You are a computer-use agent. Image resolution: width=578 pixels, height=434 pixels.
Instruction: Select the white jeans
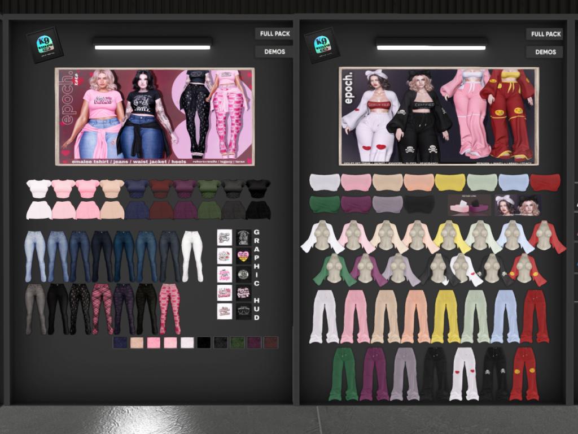(192, 255)
